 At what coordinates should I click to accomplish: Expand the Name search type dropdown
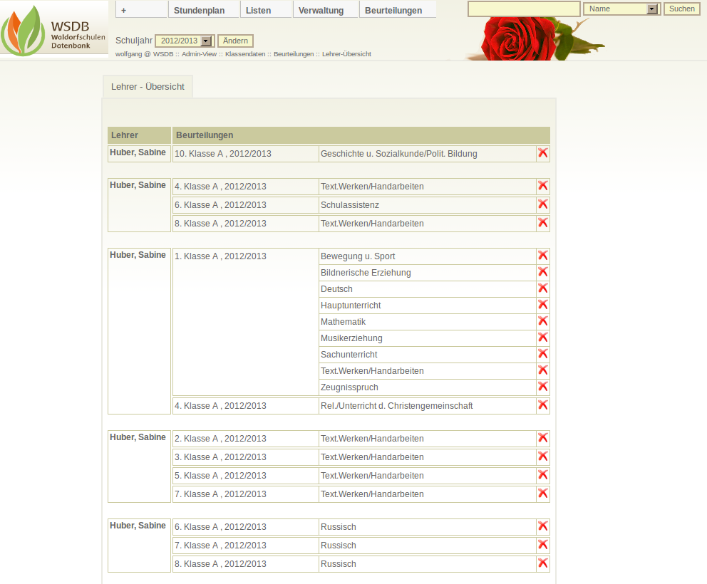[x=651, y=9]
